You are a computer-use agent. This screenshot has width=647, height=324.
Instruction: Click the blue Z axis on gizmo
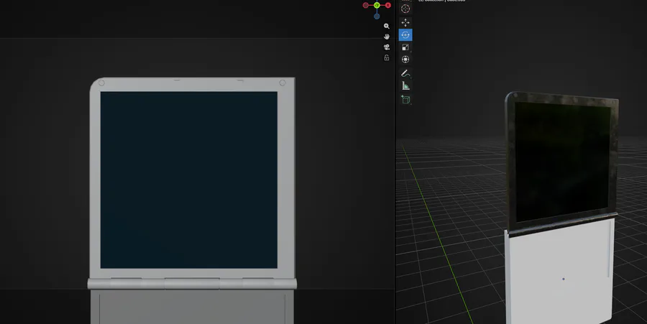tap(377, 17)
